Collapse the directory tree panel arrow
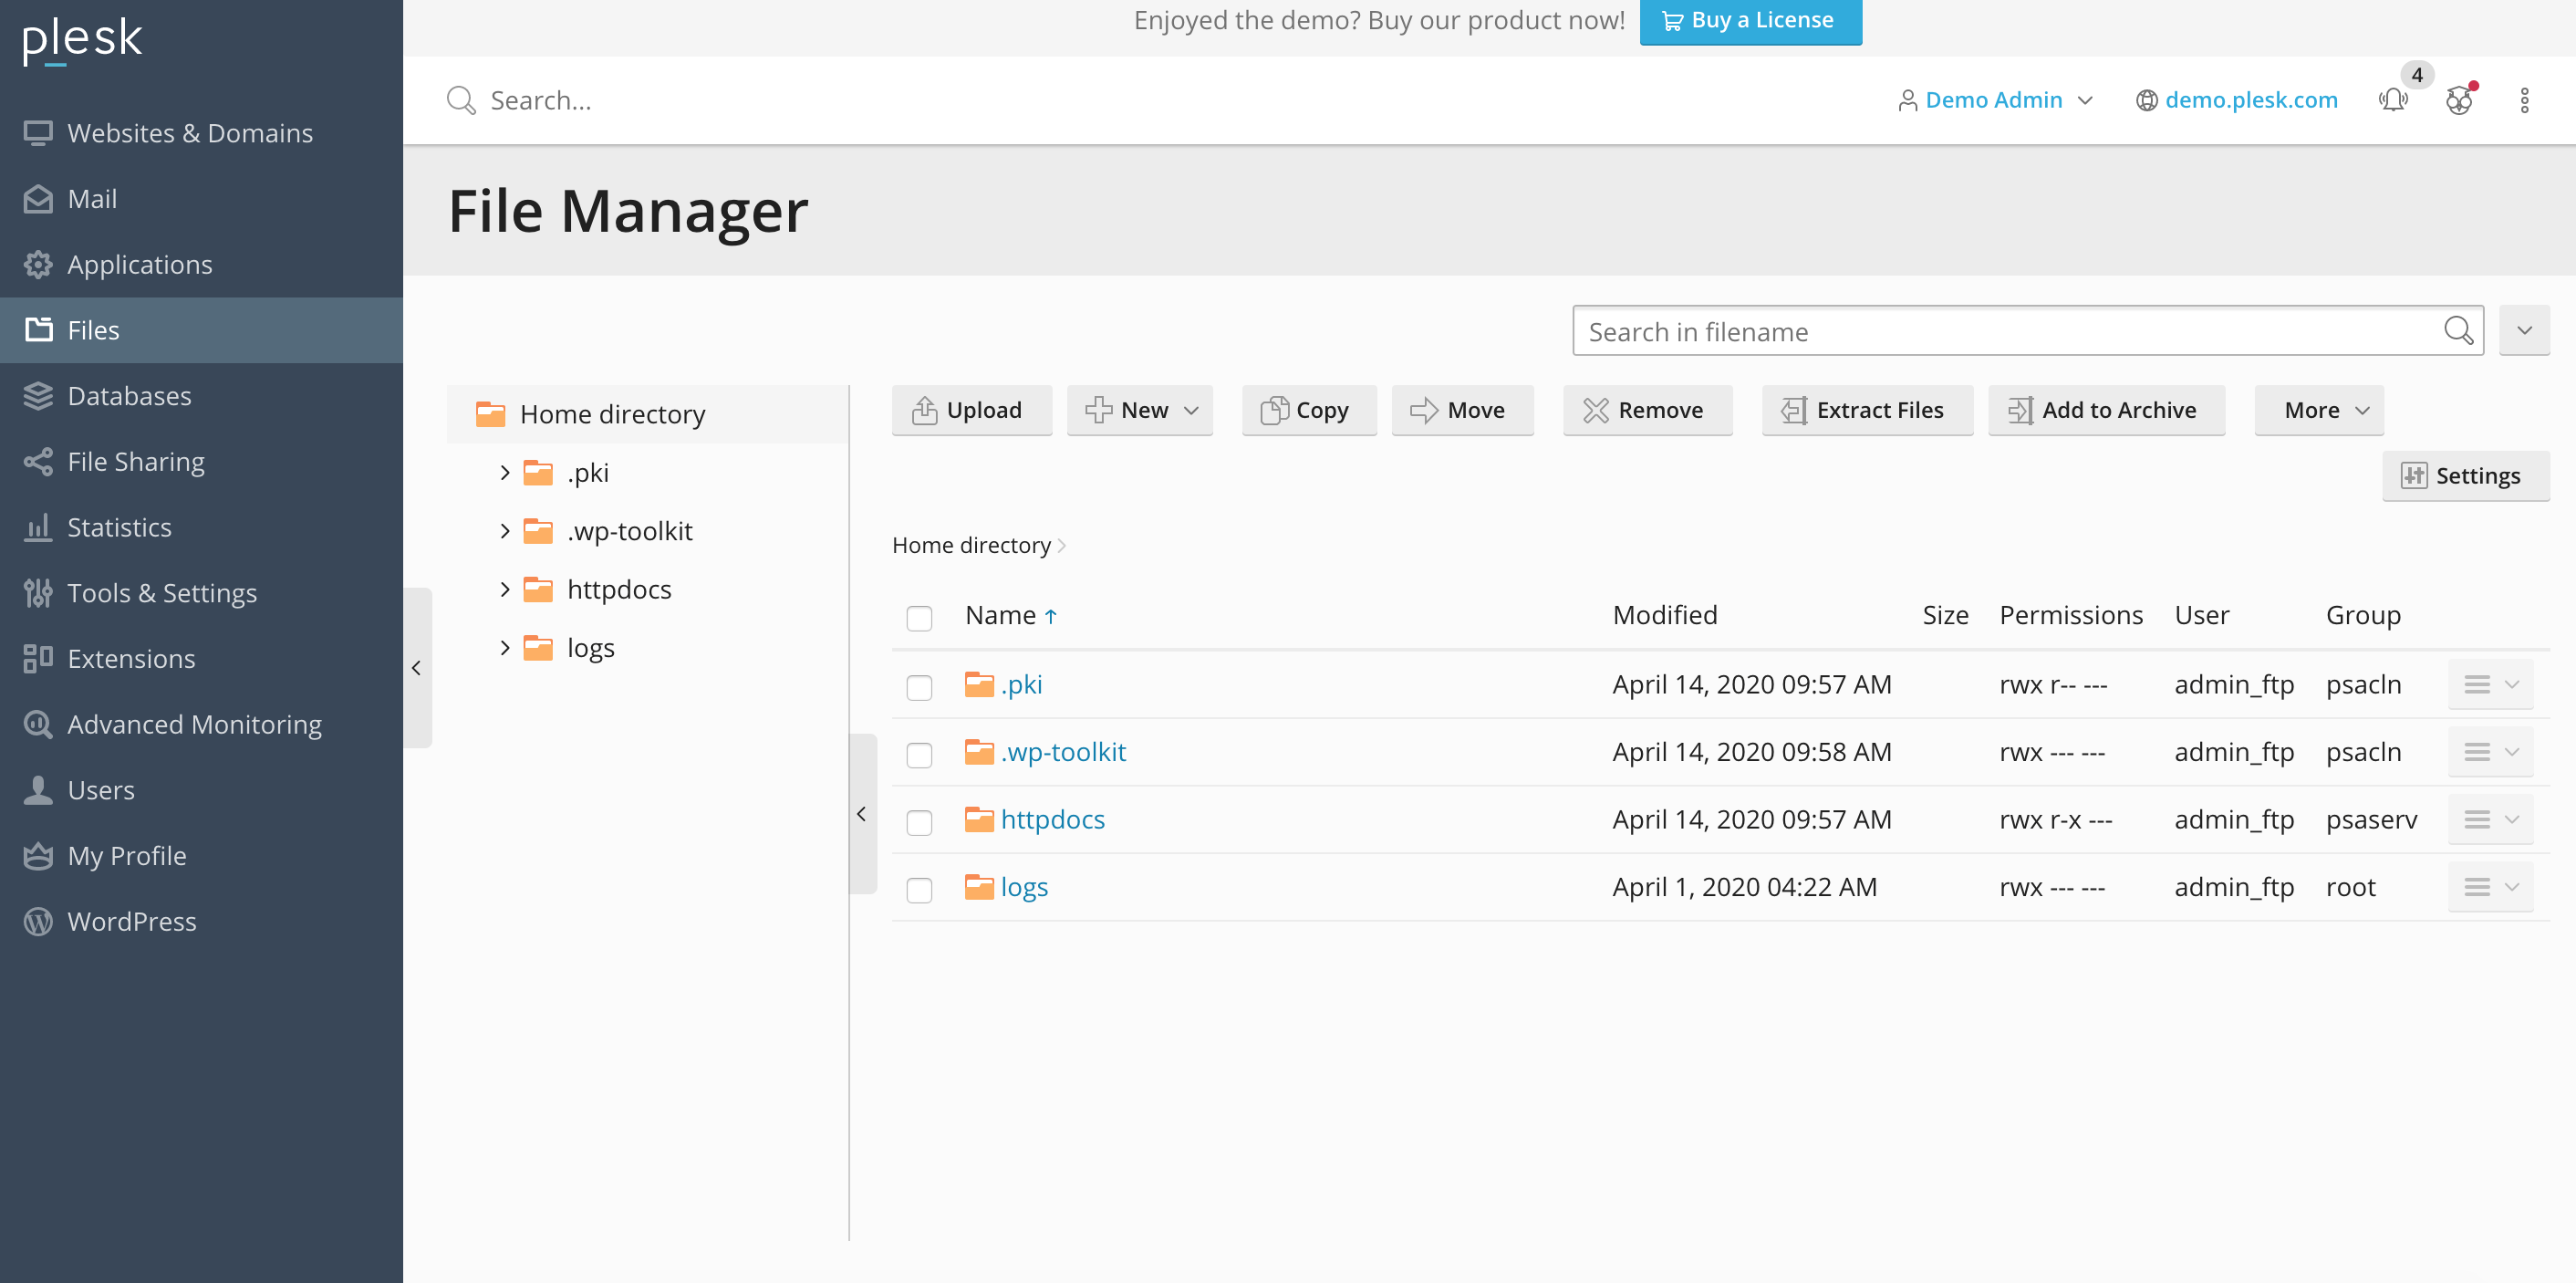Viewport: 2576px width, 1283px height. coord(862,814)
